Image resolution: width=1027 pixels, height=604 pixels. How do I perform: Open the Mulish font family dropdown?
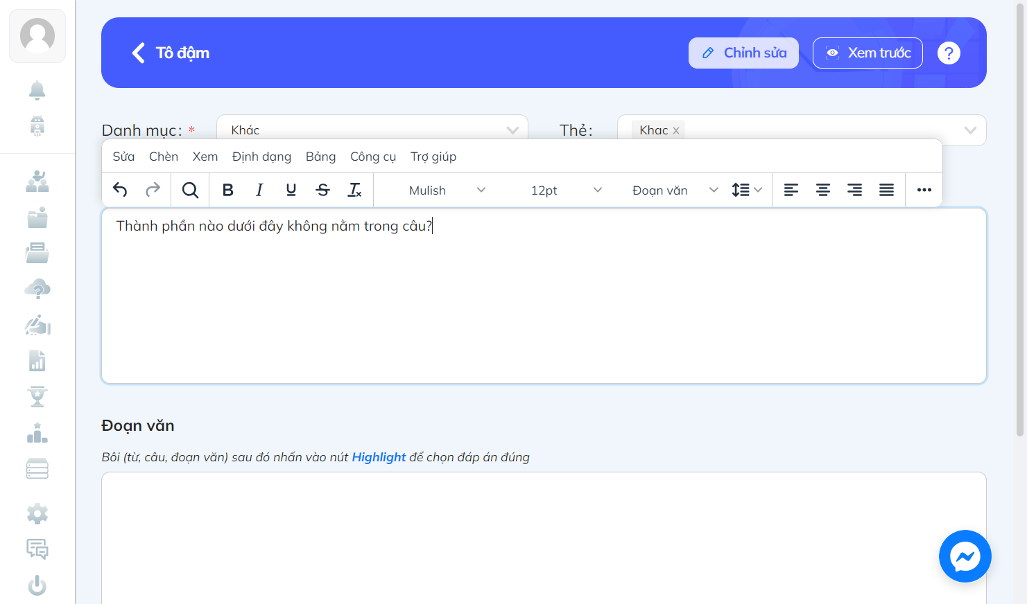pyautogui.click(x=447, y=190)
